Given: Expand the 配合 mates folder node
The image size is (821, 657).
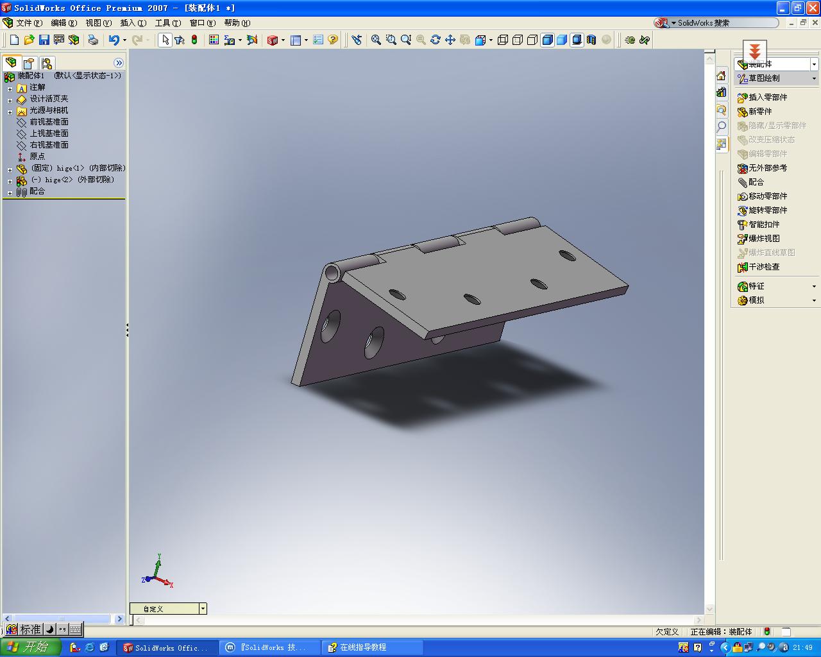Looking at the screenshot, I should pyautogui.click(x=10, y=192).
